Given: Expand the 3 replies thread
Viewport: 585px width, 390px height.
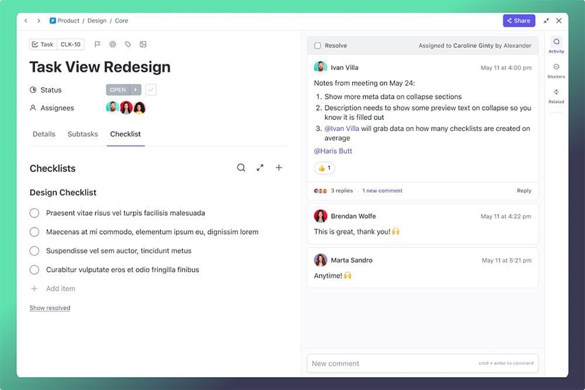Looking at the screenshot, I should [x=342, y=191].
